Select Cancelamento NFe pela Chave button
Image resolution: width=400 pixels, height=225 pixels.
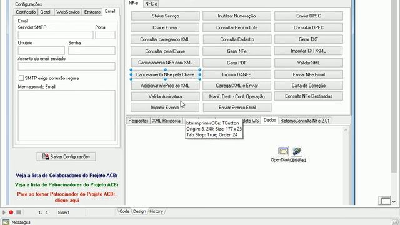point(165,74)
